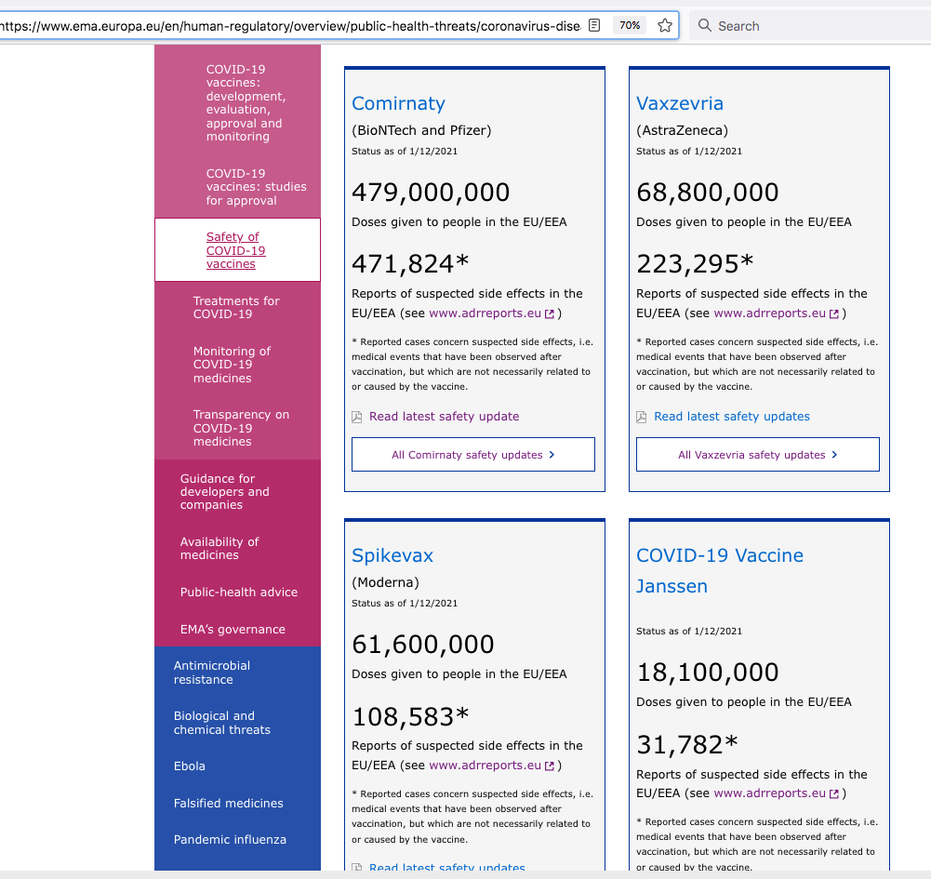
Task: Open COVID-19 vaccines: studies for approval
Action: point(256,186)
